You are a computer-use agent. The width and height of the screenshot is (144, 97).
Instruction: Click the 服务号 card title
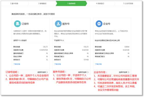(x=66, y=24)
